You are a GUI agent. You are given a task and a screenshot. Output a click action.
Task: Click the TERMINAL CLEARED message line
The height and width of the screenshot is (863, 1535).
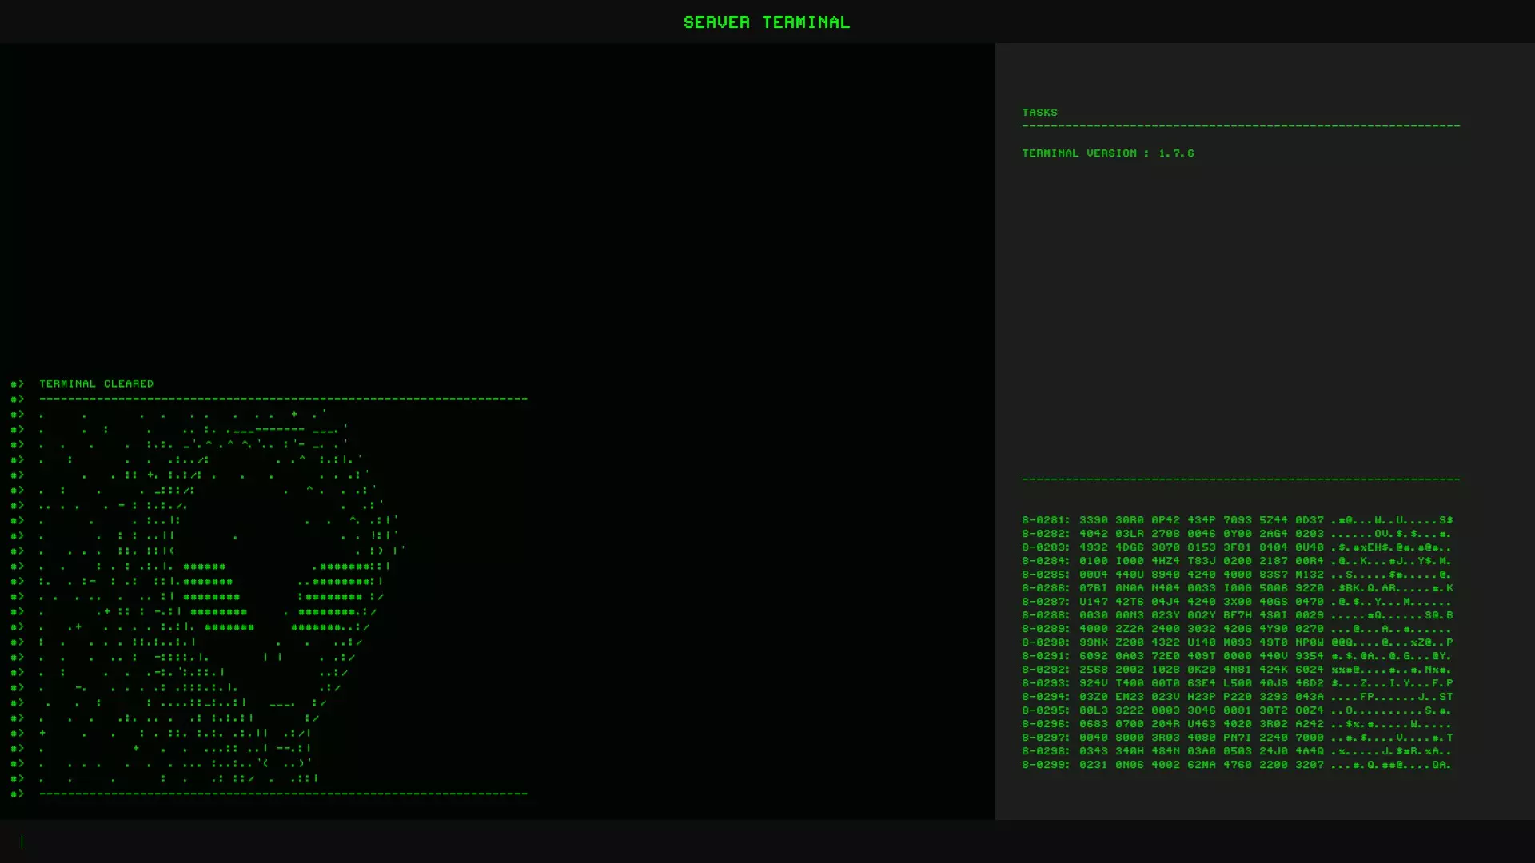(x=96, y=384)
